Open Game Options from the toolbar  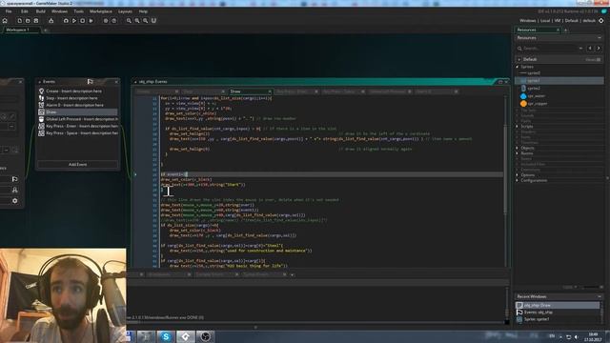pos(106,21)
